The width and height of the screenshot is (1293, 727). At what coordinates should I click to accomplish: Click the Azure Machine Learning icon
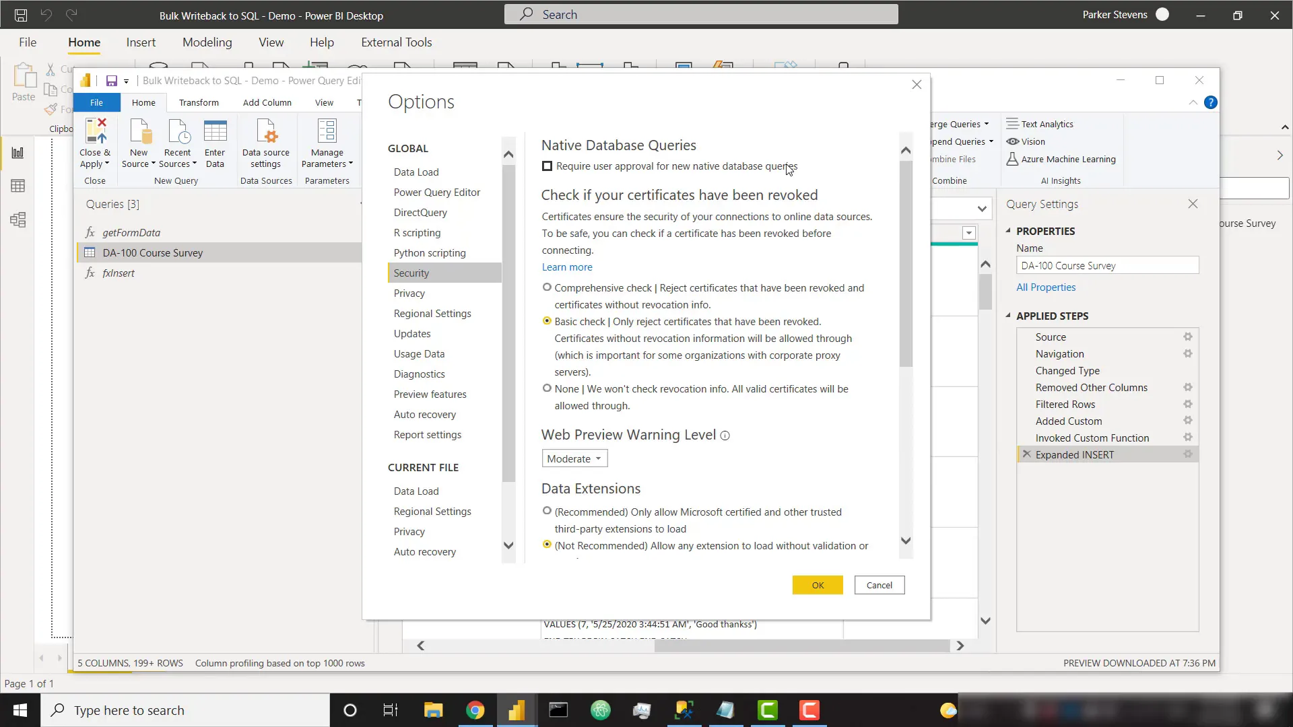click(1012, 159)
